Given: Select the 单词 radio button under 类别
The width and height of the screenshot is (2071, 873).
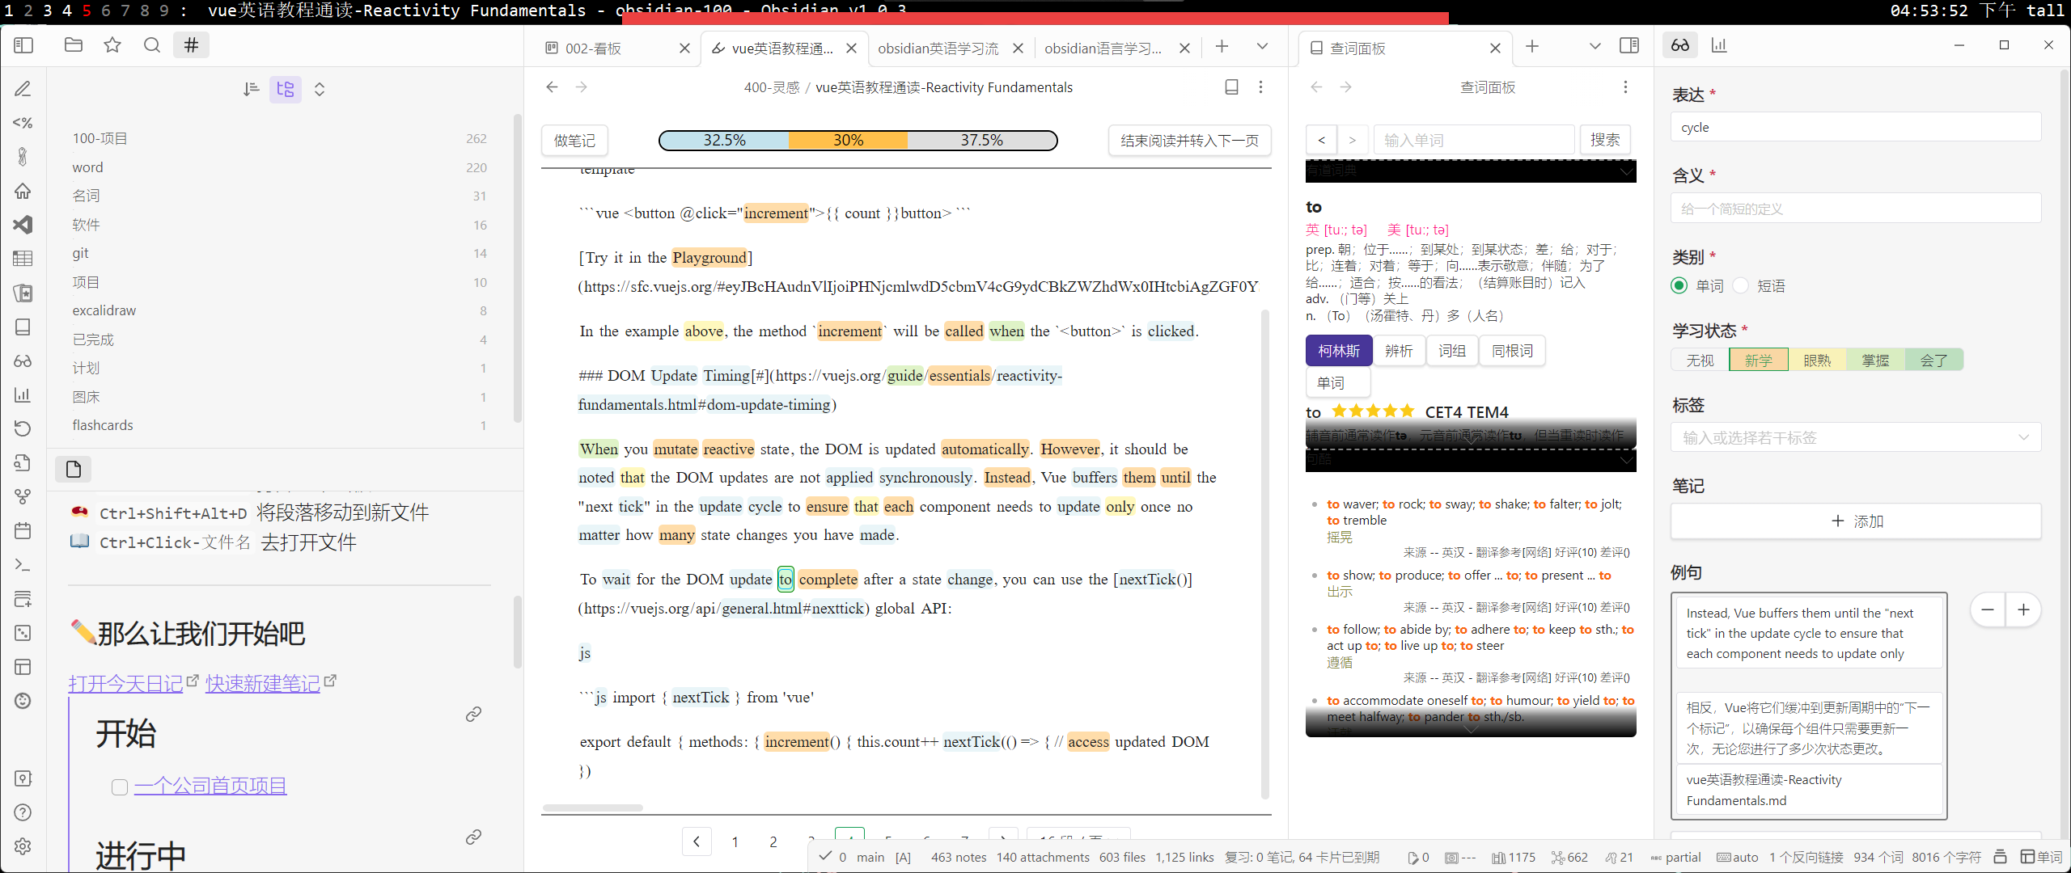Looking at the screenshot, I should coord(1679,285).
